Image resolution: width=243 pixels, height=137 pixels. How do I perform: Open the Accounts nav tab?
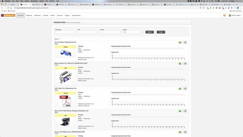coord(60,15)
